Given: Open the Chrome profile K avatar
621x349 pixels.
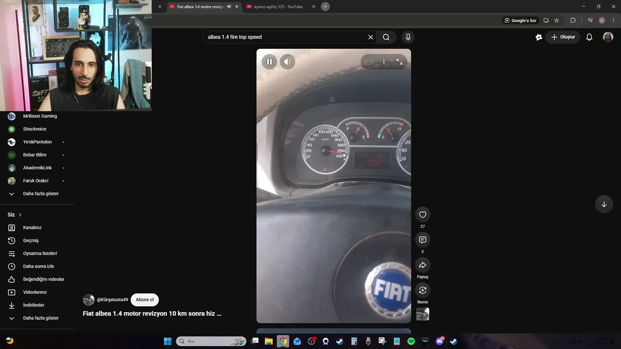Looking at the screenshot, I should 602,20.
